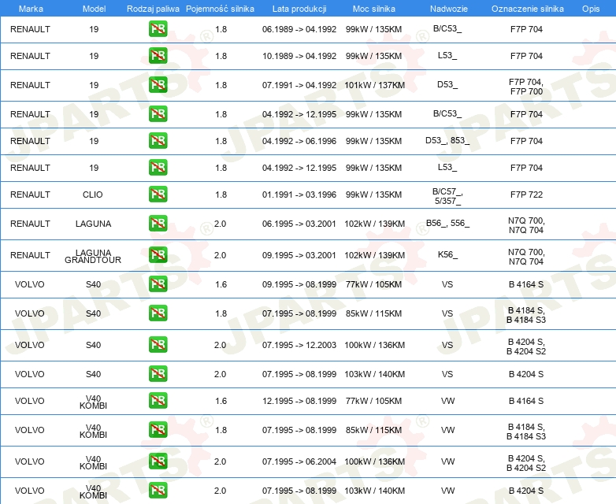Click the B 4164 S engine code in the S40 row

[x=526, y=284]
